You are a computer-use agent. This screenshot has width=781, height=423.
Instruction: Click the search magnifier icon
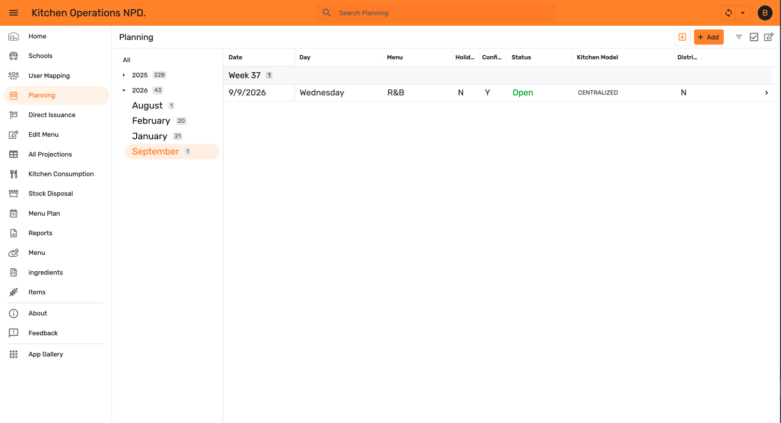(327, 13)
